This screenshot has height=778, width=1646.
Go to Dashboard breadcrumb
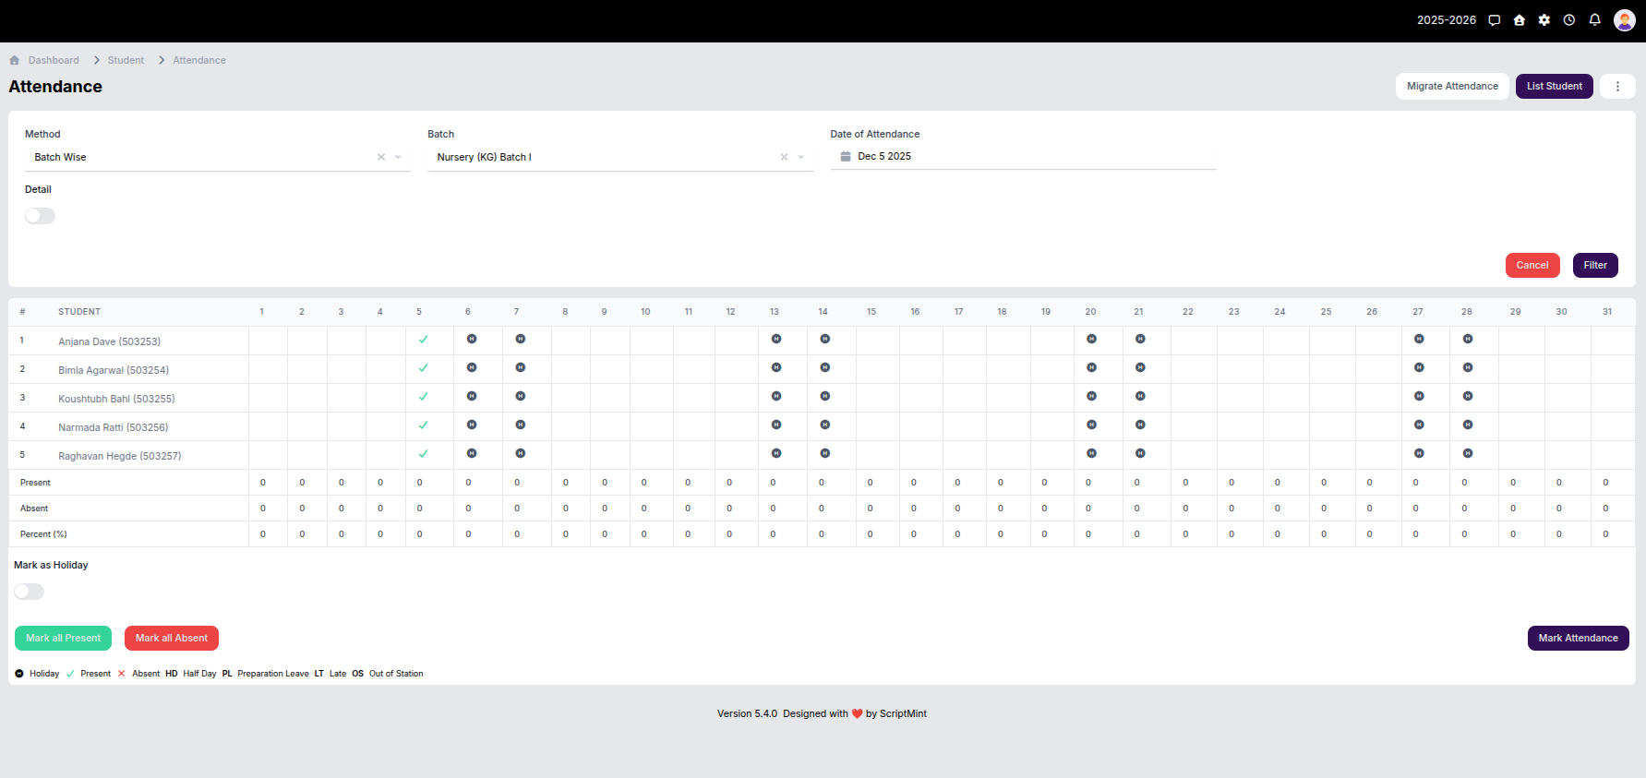[x=54, y=60]
